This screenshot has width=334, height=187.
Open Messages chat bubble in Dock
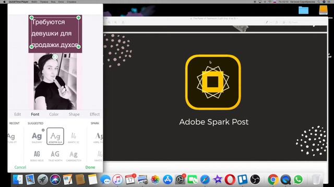105,180
